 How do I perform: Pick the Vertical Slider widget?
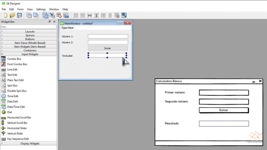click(15, 133)
